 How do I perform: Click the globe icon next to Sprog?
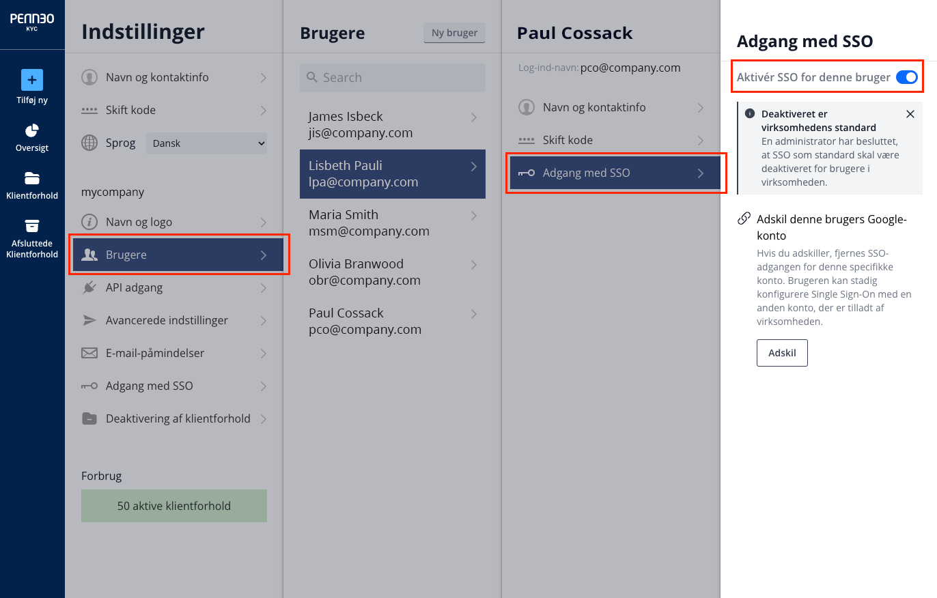pos(89,143)
